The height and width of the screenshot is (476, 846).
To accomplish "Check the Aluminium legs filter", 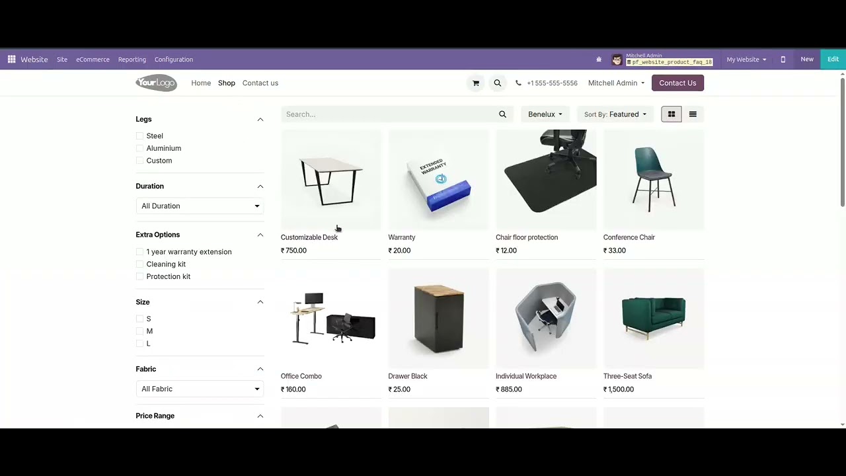I will [139, 149].
